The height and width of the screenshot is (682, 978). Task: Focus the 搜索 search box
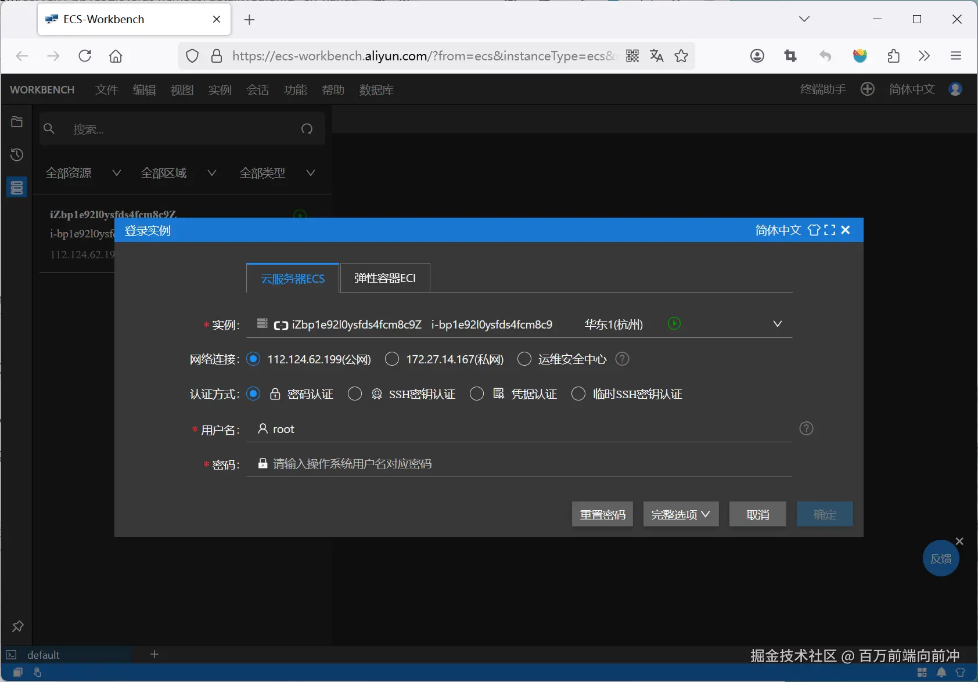point(182,129)
